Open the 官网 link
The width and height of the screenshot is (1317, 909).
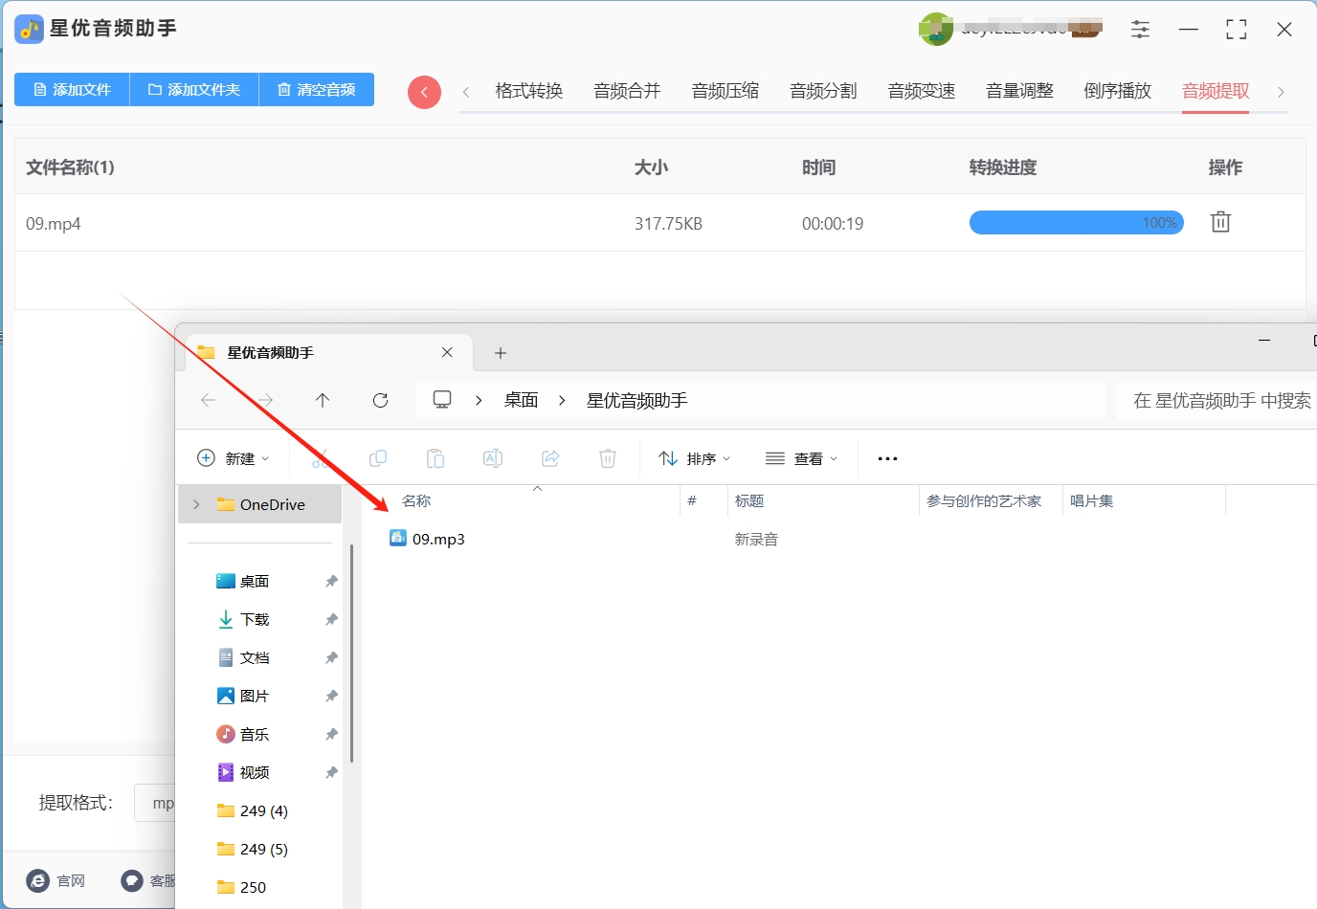pyautogui.click(x=56, y=880)
